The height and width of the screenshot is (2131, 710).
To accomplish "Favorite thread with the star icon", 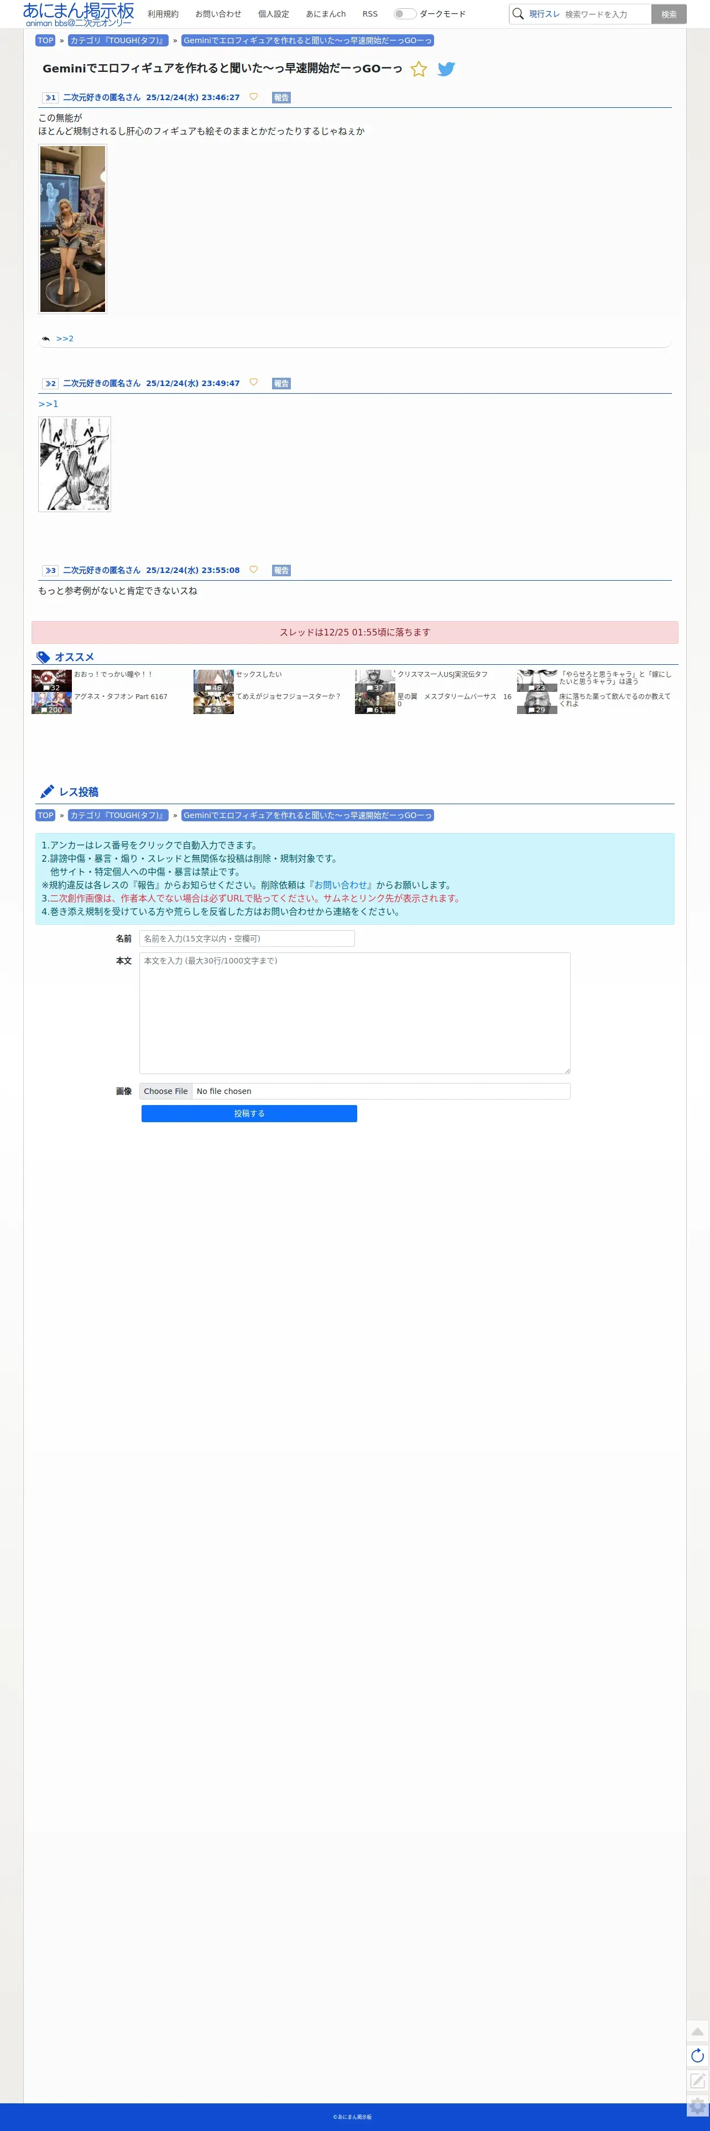I will click(x=419, y=69).
